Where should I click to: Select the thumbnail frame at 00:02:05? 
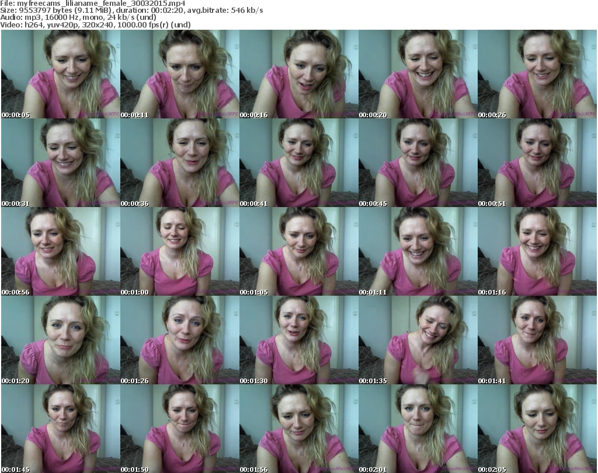(537, 429)
